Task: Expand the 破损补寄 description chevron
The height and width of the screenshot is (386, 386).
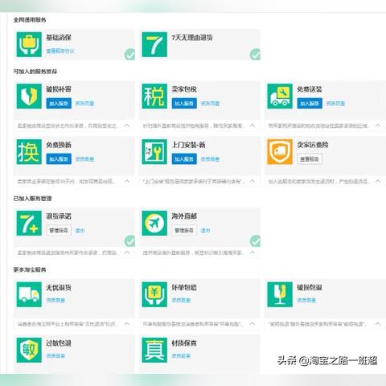Action: tap(127, 125)
